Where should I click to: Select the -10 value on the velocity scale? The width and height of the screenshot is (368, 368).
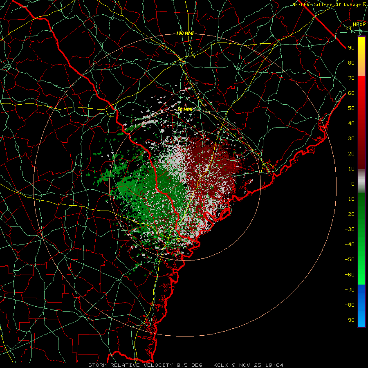[x=350, y=199]
